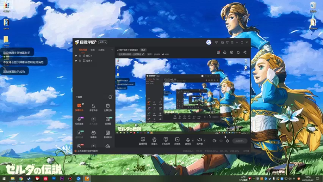Click the padlock icon above the preview
The image size is (323, 182).
tap(225, 52)
